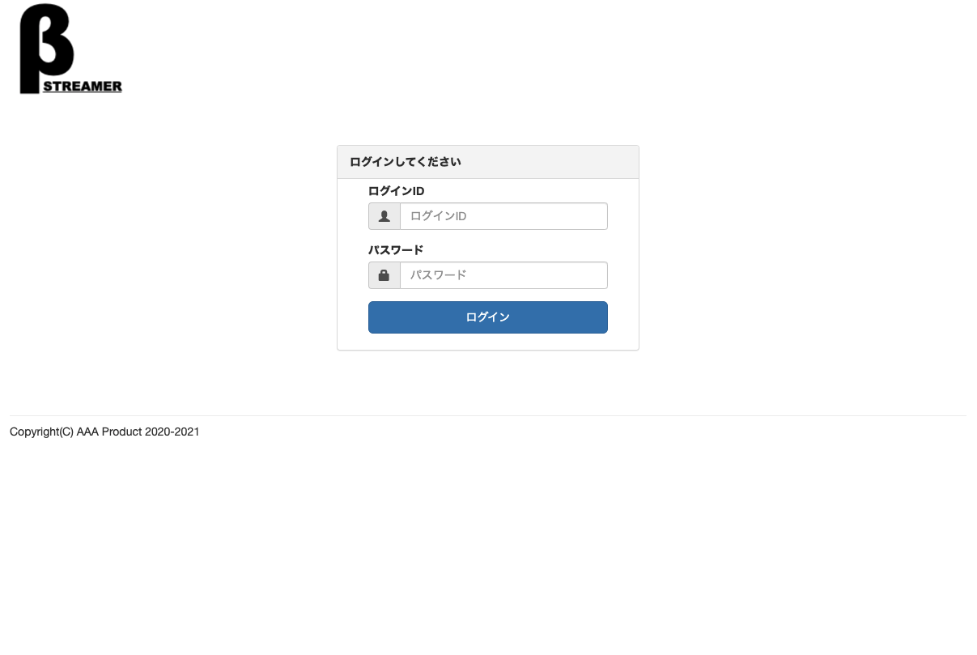The image size is (977, 655).
Task: Focus the ログインID input field
Action: (x=503, y=216)
